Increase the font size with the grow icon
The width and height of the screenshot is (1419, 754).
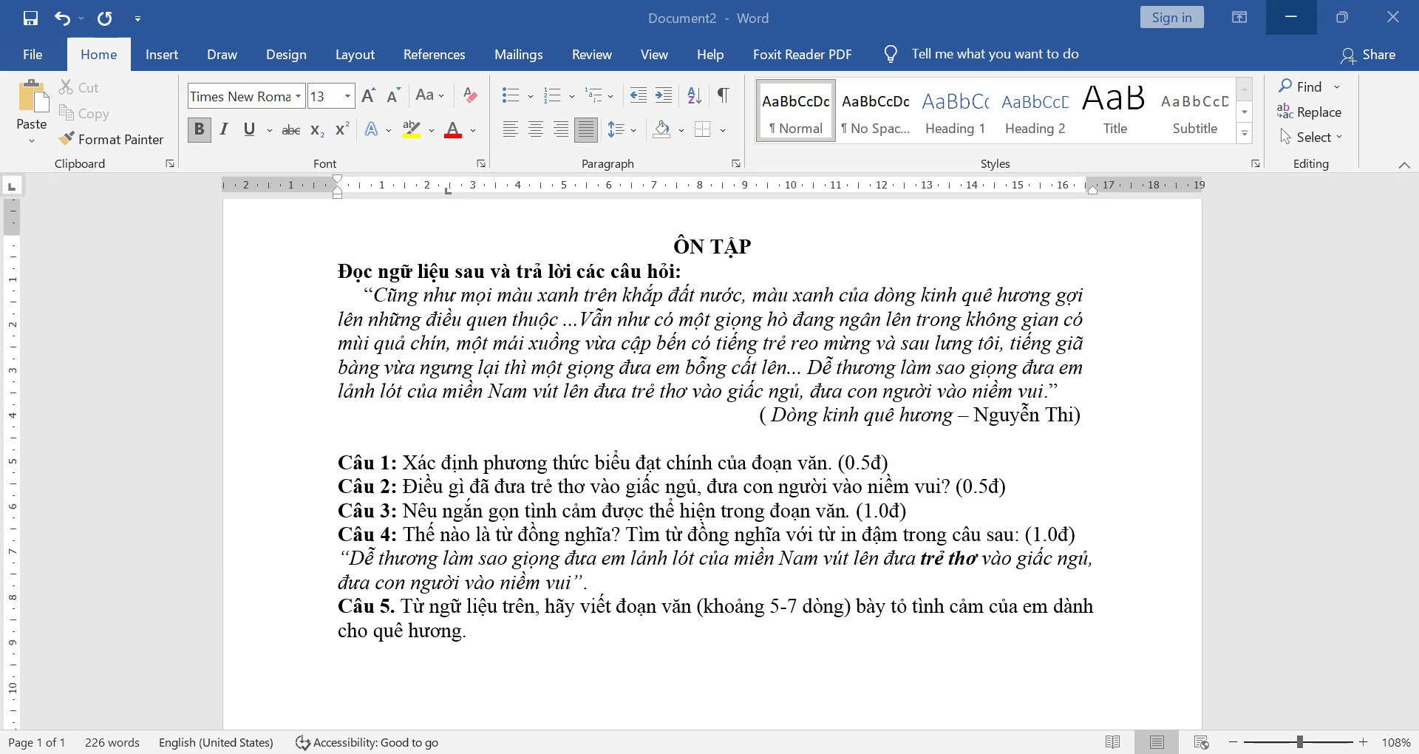point(369,96)
